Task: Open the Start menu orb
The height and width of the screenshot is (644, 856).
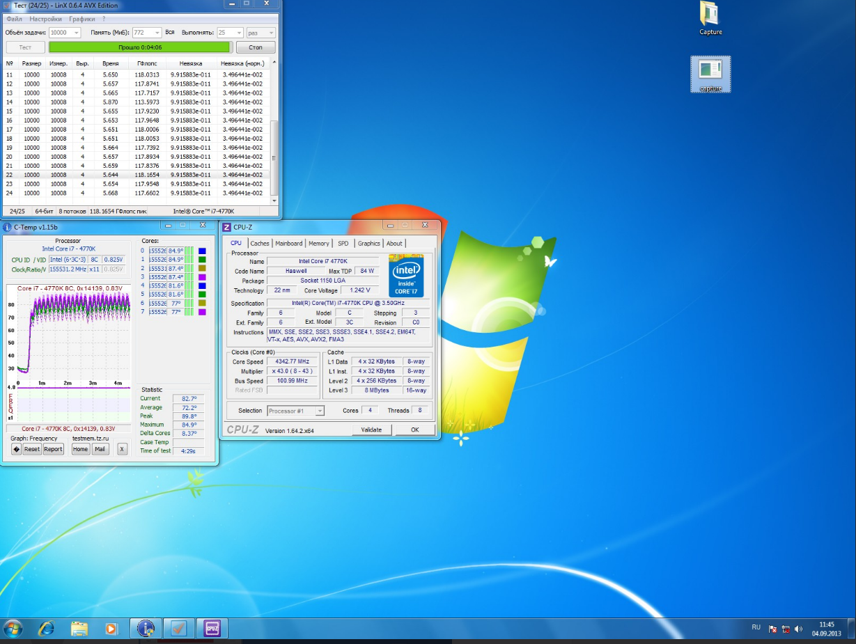Action: pyautogui.click(x=13, y=629)
